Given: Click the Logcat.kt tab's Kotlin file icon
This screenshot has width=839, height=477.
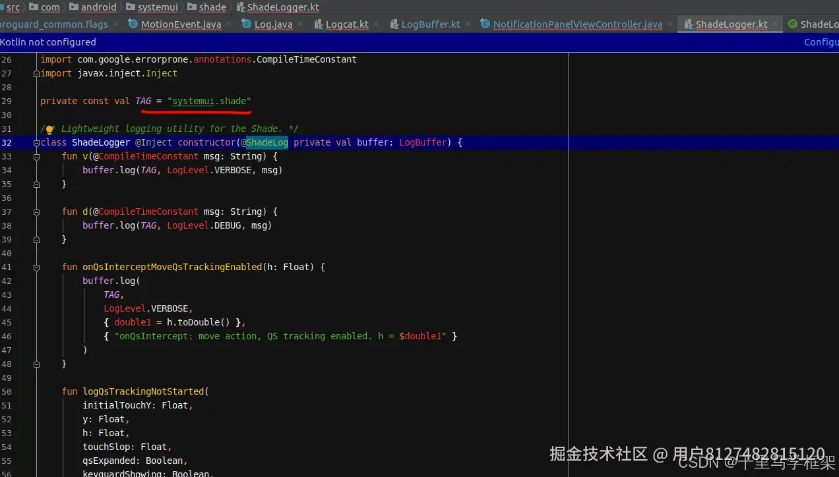Looking at the screenshot, I should [318, 24].
